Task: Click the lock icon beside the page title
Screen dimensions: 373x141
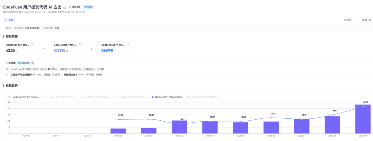Action: [65, 7]
